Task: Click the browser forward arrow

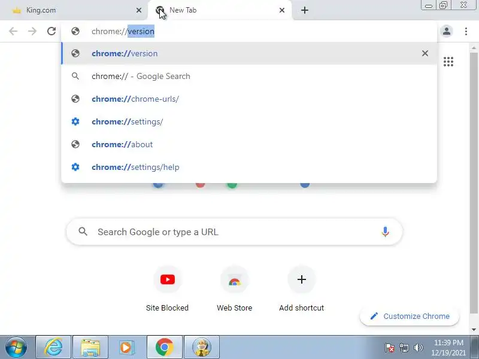Action: [32, 31]
